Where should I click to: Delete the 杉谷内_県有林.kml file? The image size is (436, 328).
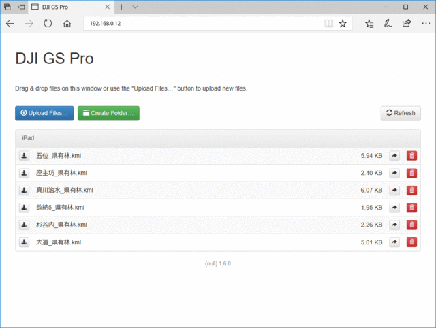click(x=411, y=225)
